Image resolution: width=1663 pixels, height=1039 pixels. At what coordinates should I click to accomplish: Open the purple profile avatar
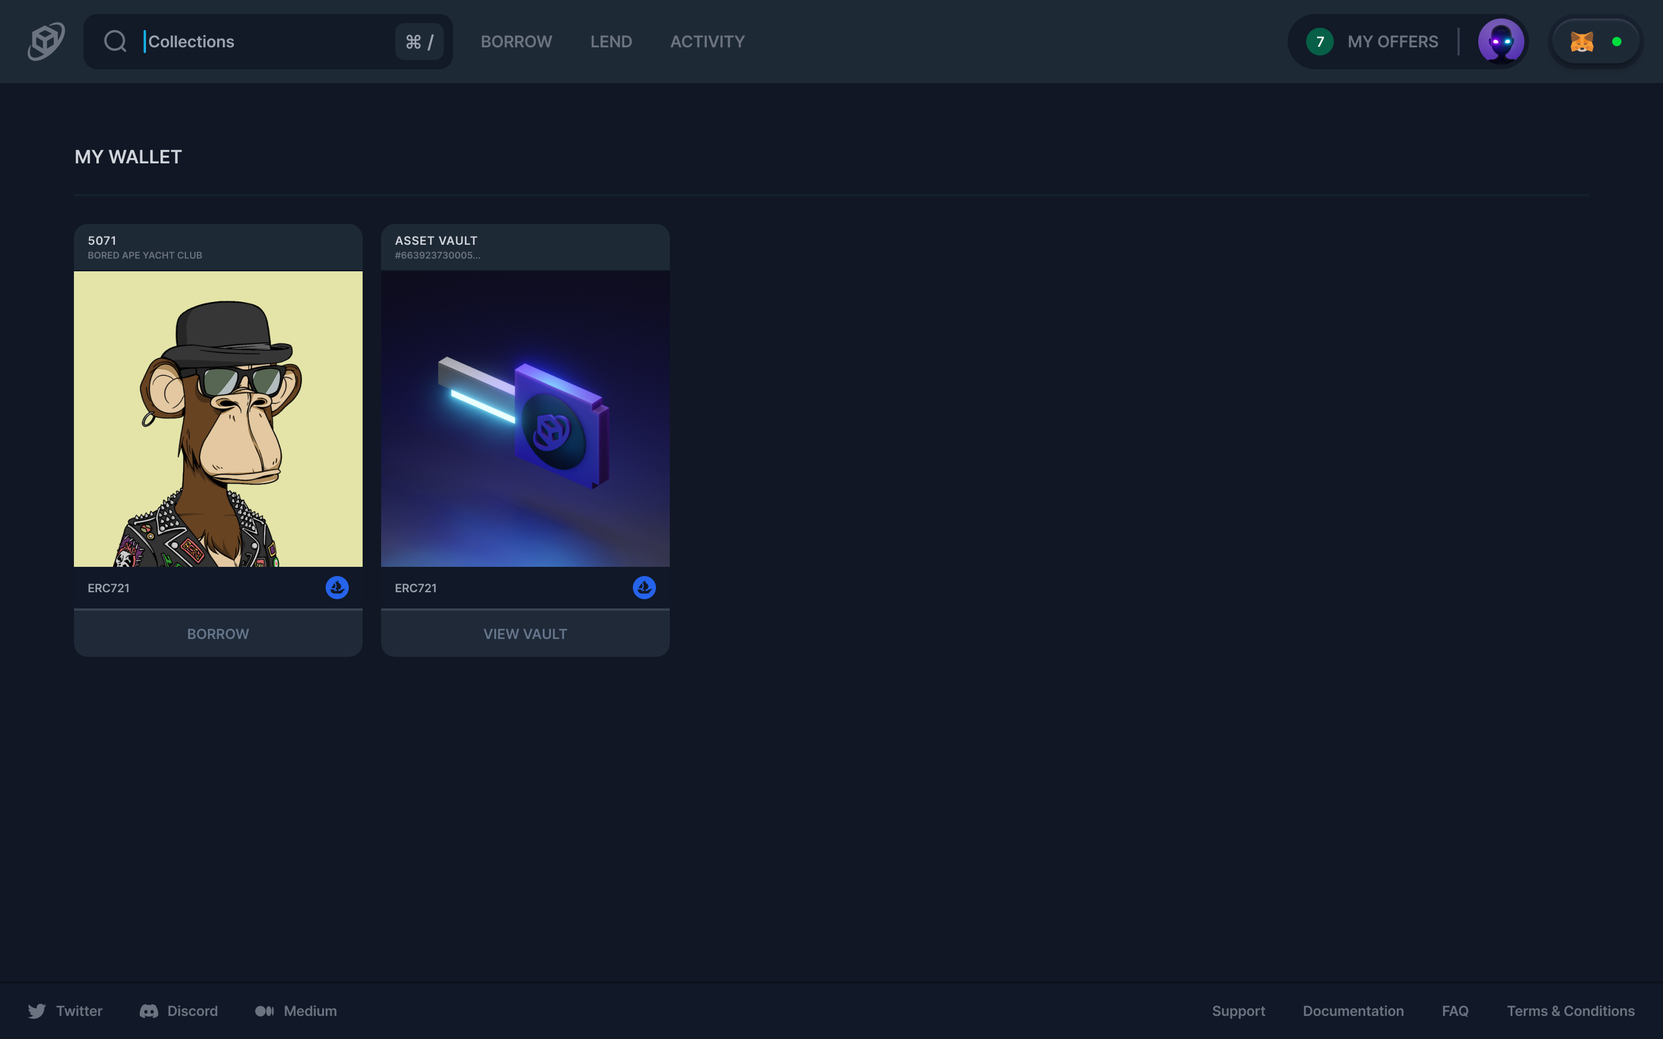[x=1500, y=41]
